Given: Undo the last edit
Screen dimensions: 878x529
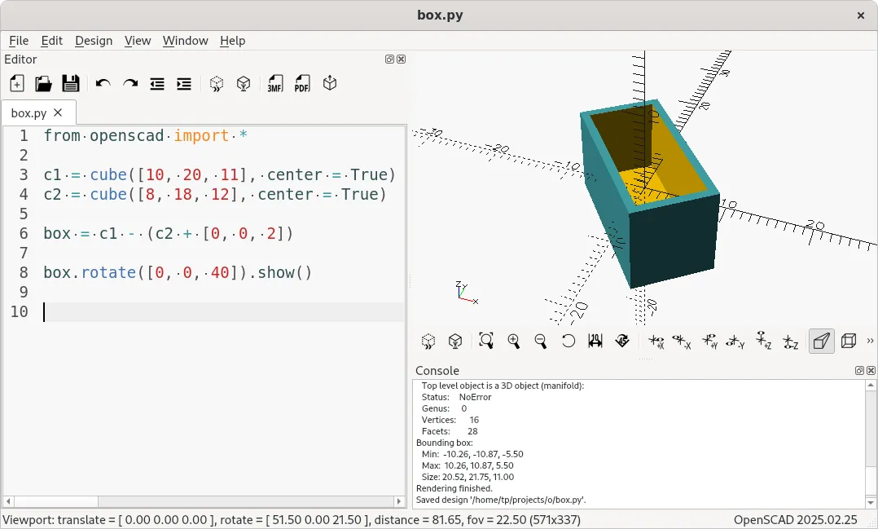Looking at the screenshot, I should click(x=105, y=83).
